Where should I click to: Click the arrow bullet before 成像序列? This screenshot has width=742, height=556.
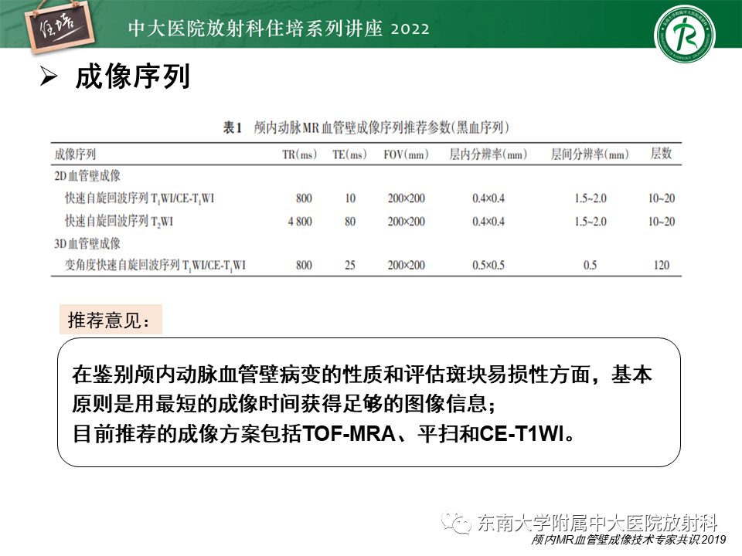(x=48, y=76)
